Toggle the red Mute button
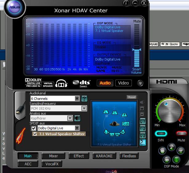 (x=181, y=134)
